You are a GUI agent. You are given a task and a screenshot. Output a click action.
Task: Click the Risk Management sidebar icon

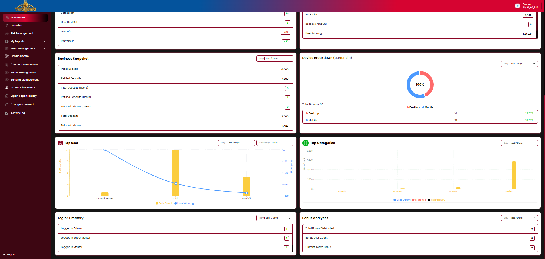(7, 33)
